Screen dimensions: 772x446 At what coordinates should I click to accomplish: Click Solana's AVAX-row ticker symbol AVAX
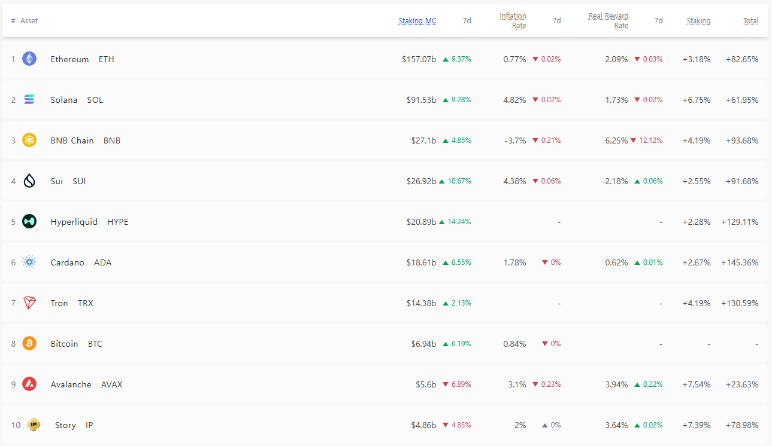tap(111, 384)
